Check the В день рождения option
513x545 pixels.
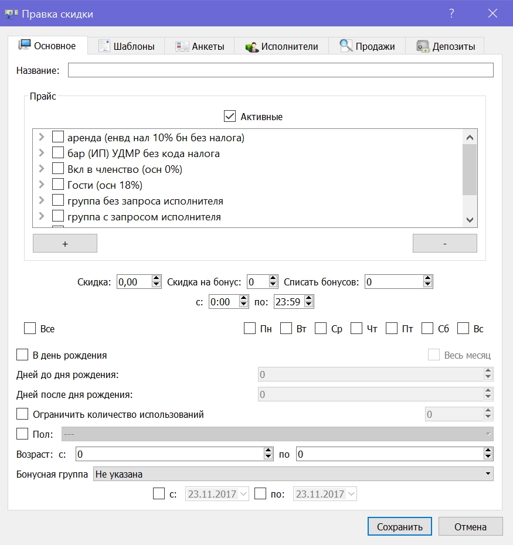23,355
